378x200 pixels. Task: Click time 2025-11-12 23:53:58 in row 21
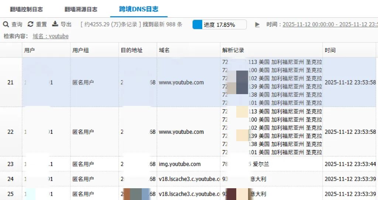(x=350, y=82)
